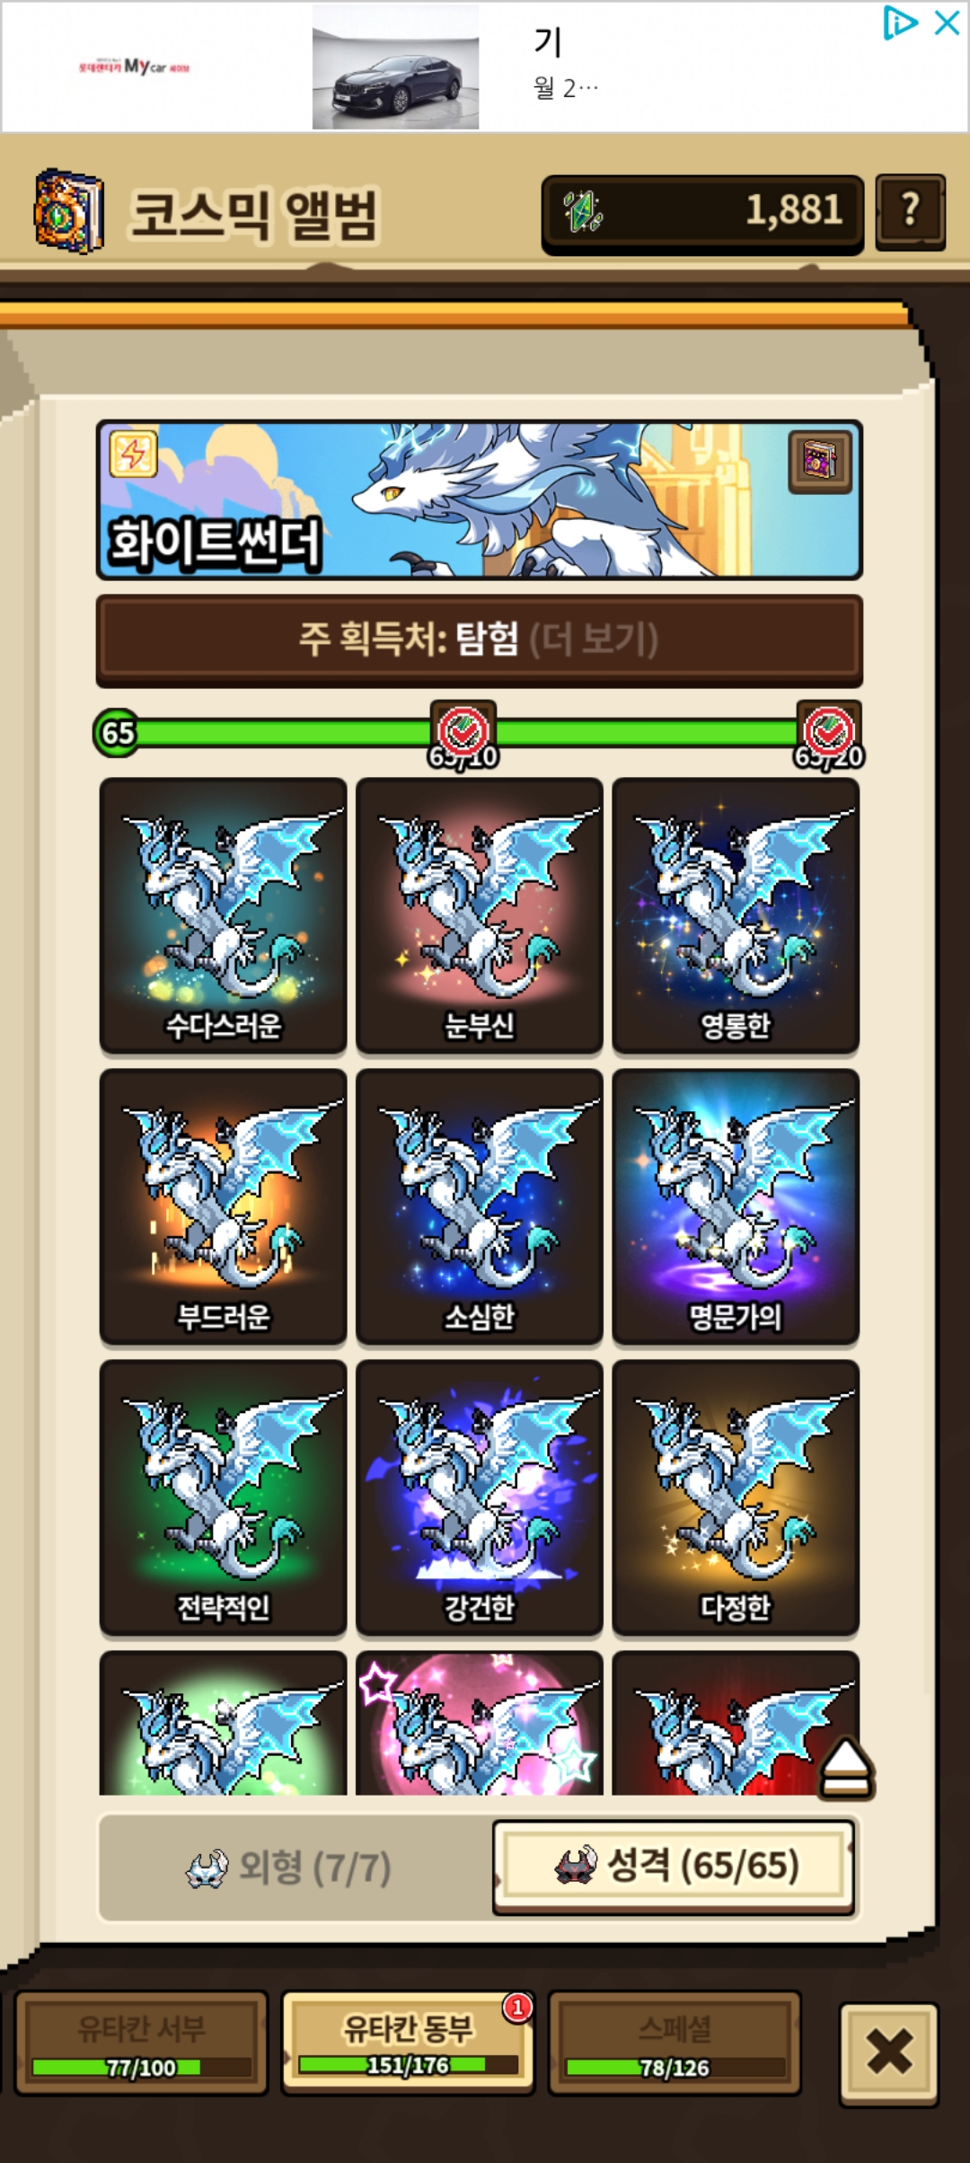Image resolution: width=970 pixels, height=2163 pixels.
Task: Tap the scroll-to-top eject arrow icon
Action: coord(846,1769)
